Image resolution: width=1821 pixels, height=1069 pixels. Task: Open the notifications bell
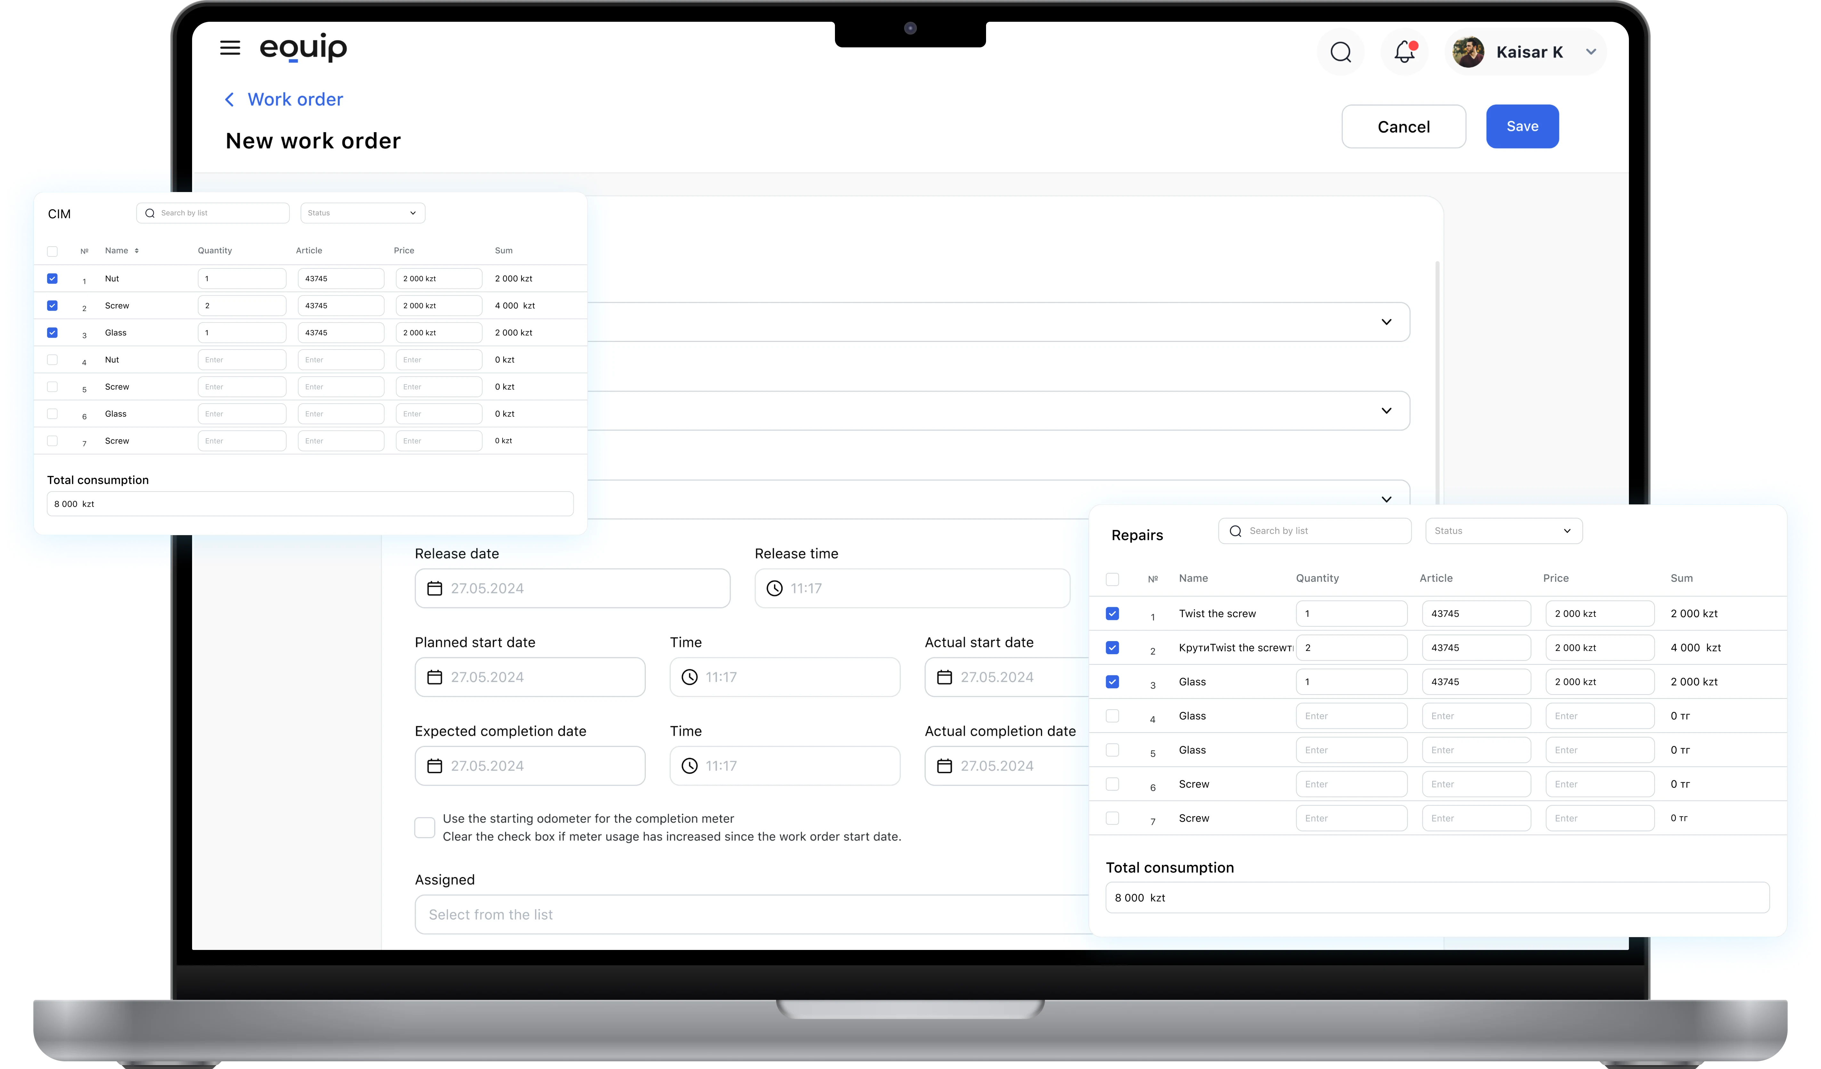tap(1405, 52)
